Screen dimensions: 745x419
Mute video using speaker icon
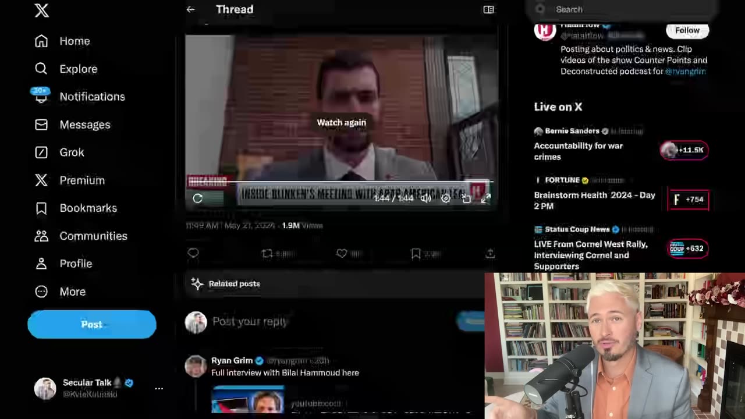click(x=426, y=198)
